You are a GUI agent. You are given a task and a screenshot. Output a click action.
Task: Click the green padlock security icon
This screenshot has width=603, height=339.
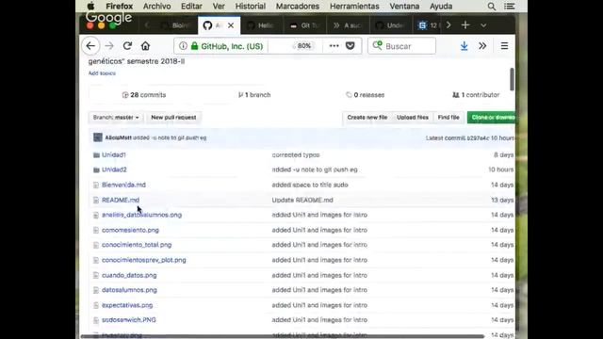click(x=195, y=46)
